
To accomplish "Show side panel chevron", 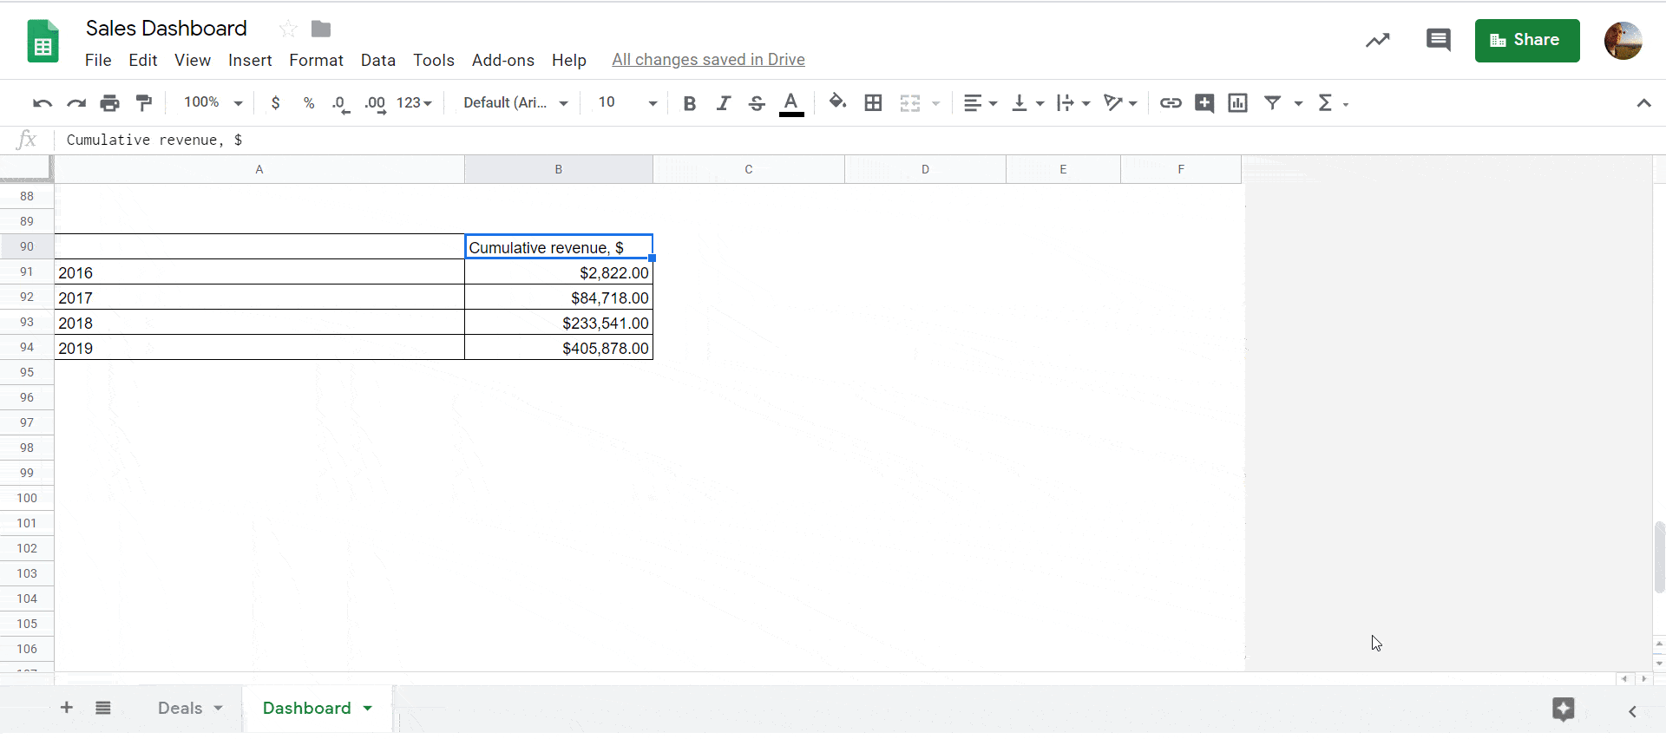I will [1632, 711].
